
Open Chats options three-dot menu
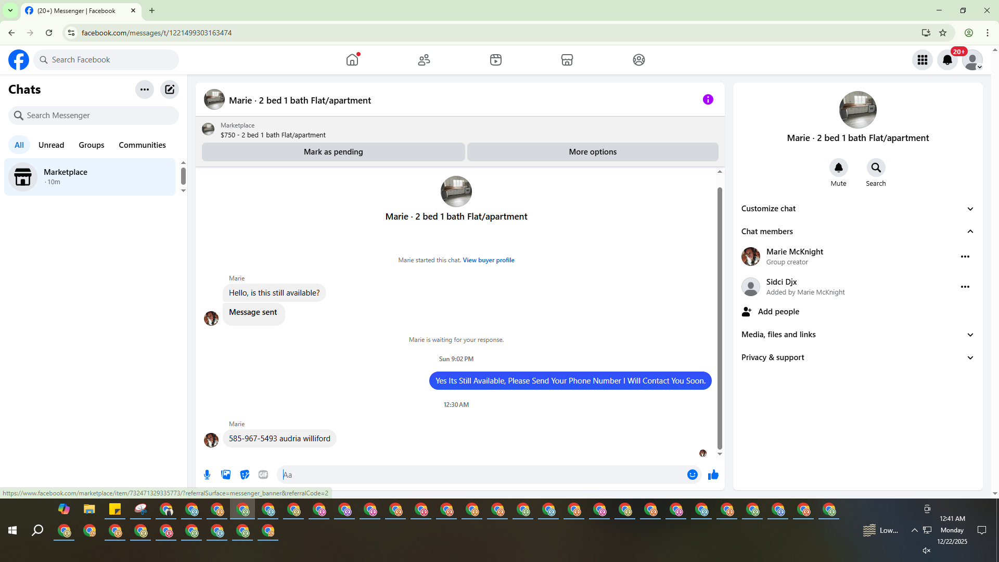point(145,90)
